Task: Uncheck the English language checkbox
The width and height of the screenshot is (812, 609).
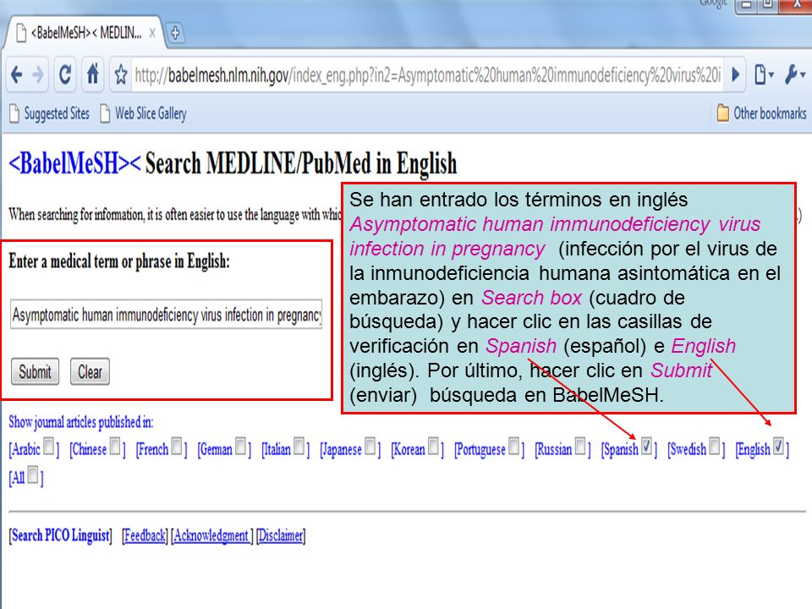Action: point(778,446)
